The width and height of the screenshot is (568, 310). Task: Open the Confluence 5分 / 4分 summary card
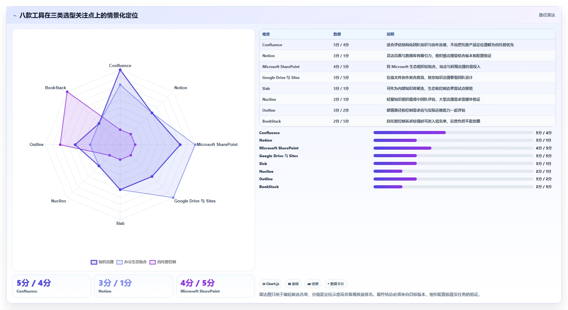click(x=51, y=286)
